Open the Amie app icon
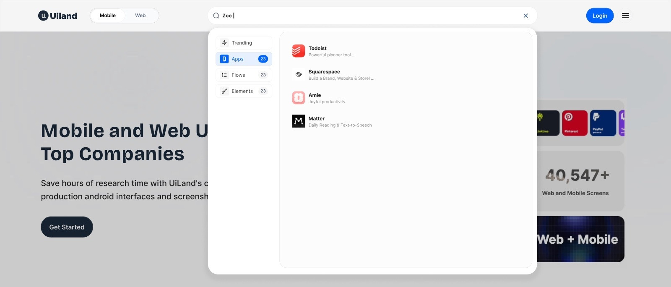The height and width of the screenshot is (287, 671). [x=299, y=98]
